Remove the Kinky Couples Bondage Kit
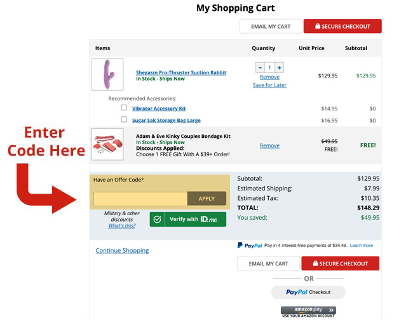The height and width of the screenshot is (320, 413). [269, 145]
